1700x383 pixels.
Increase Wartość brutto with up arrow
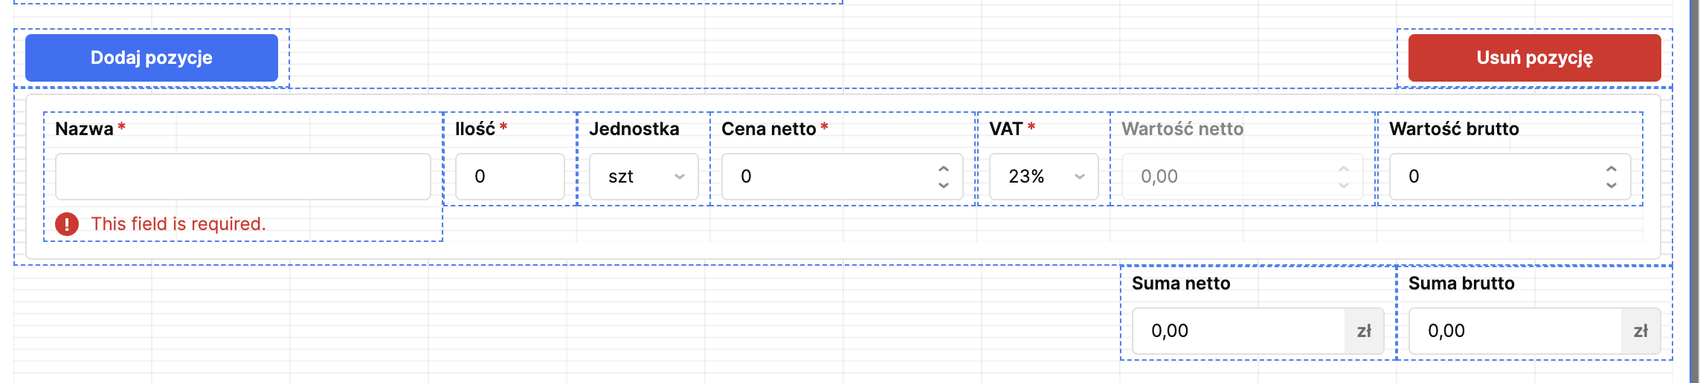(x=1612, y=168)
